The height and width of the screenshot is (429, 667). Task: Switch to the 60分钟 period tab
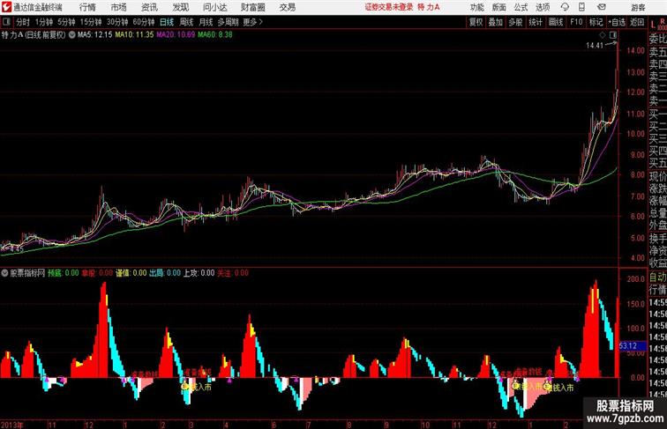(143, 22)
